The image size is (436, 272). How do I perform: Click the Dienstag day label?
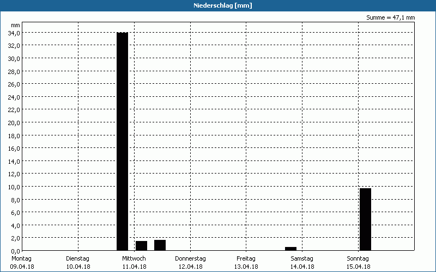tap(77, 258)
